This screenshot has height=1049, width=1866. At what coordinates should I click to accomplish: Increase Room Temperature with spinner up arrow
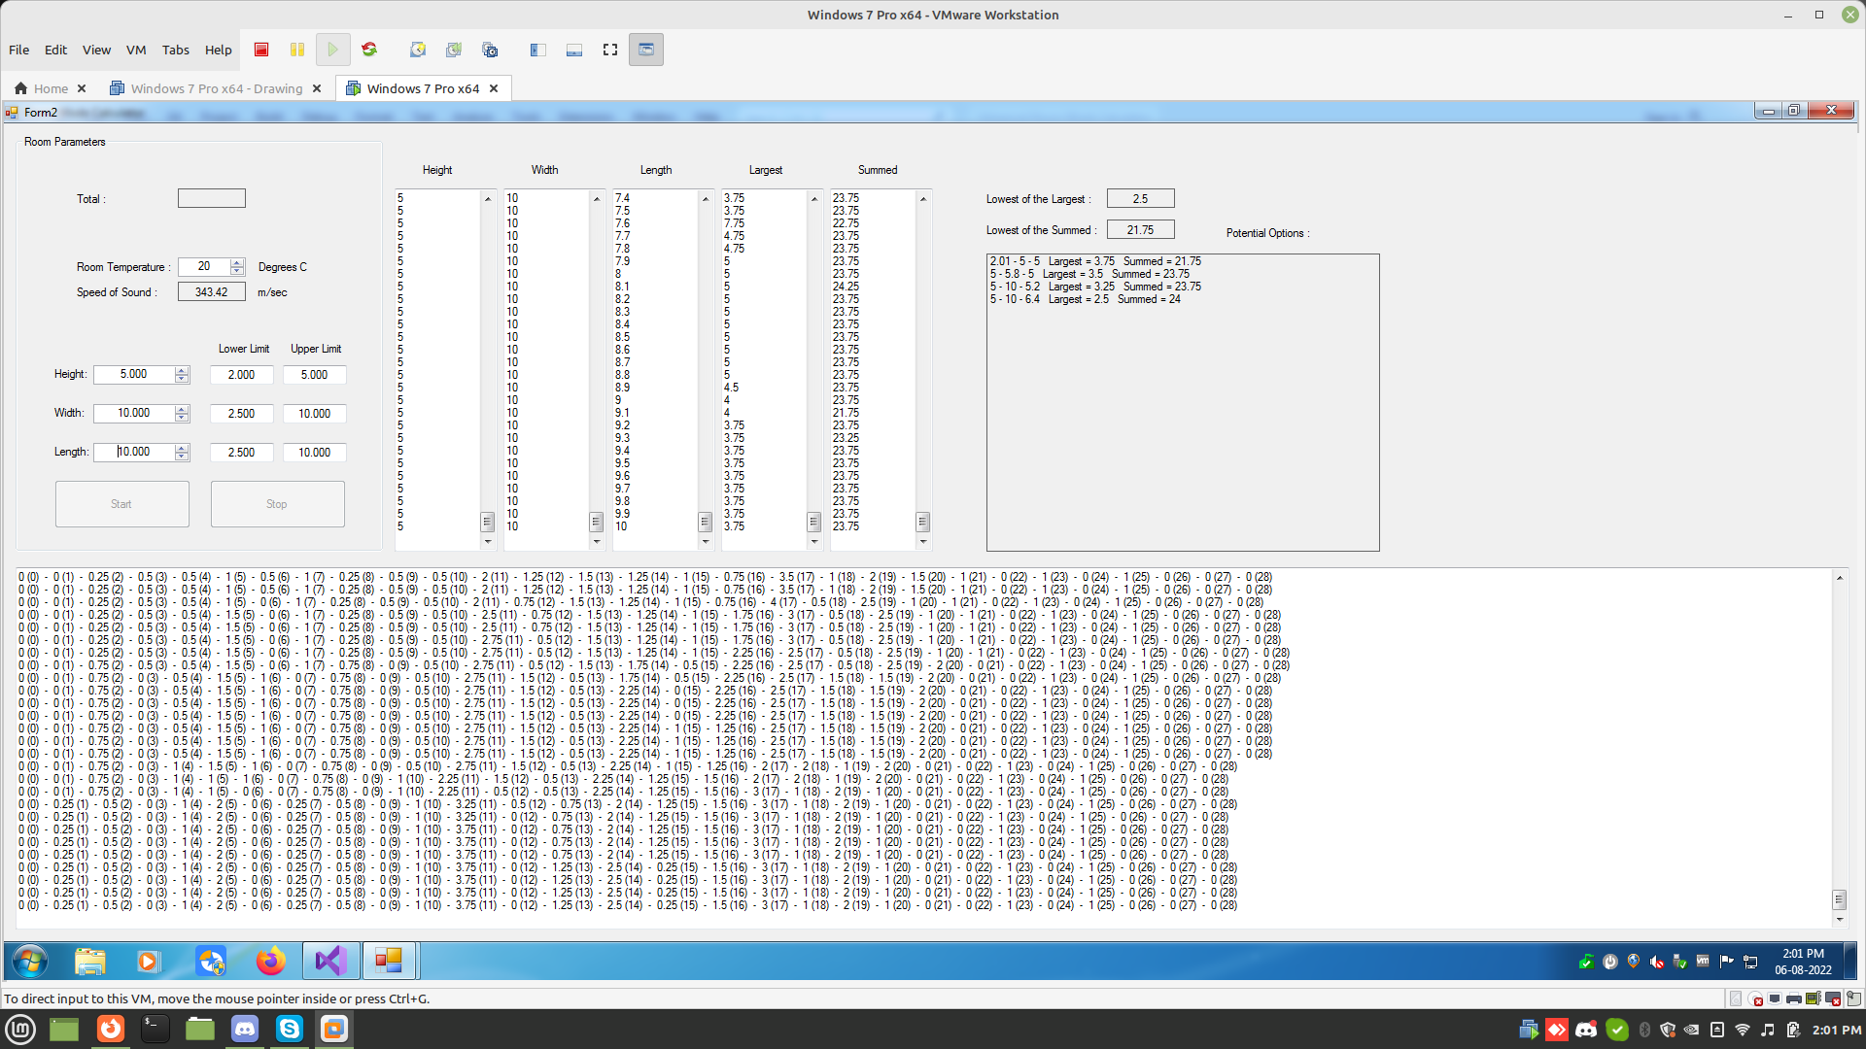(237, 262)
